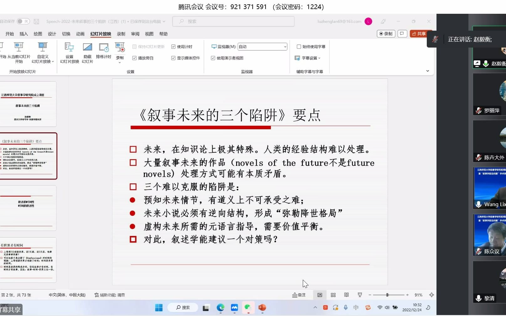Open the Review tab (审阅)
Screen dimensions: 506x316
[135, 34]
